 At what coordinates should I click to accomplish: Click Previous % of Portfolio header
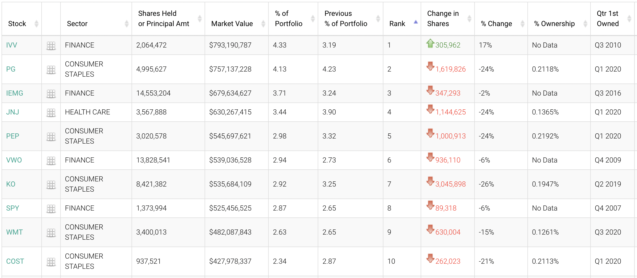346,18
